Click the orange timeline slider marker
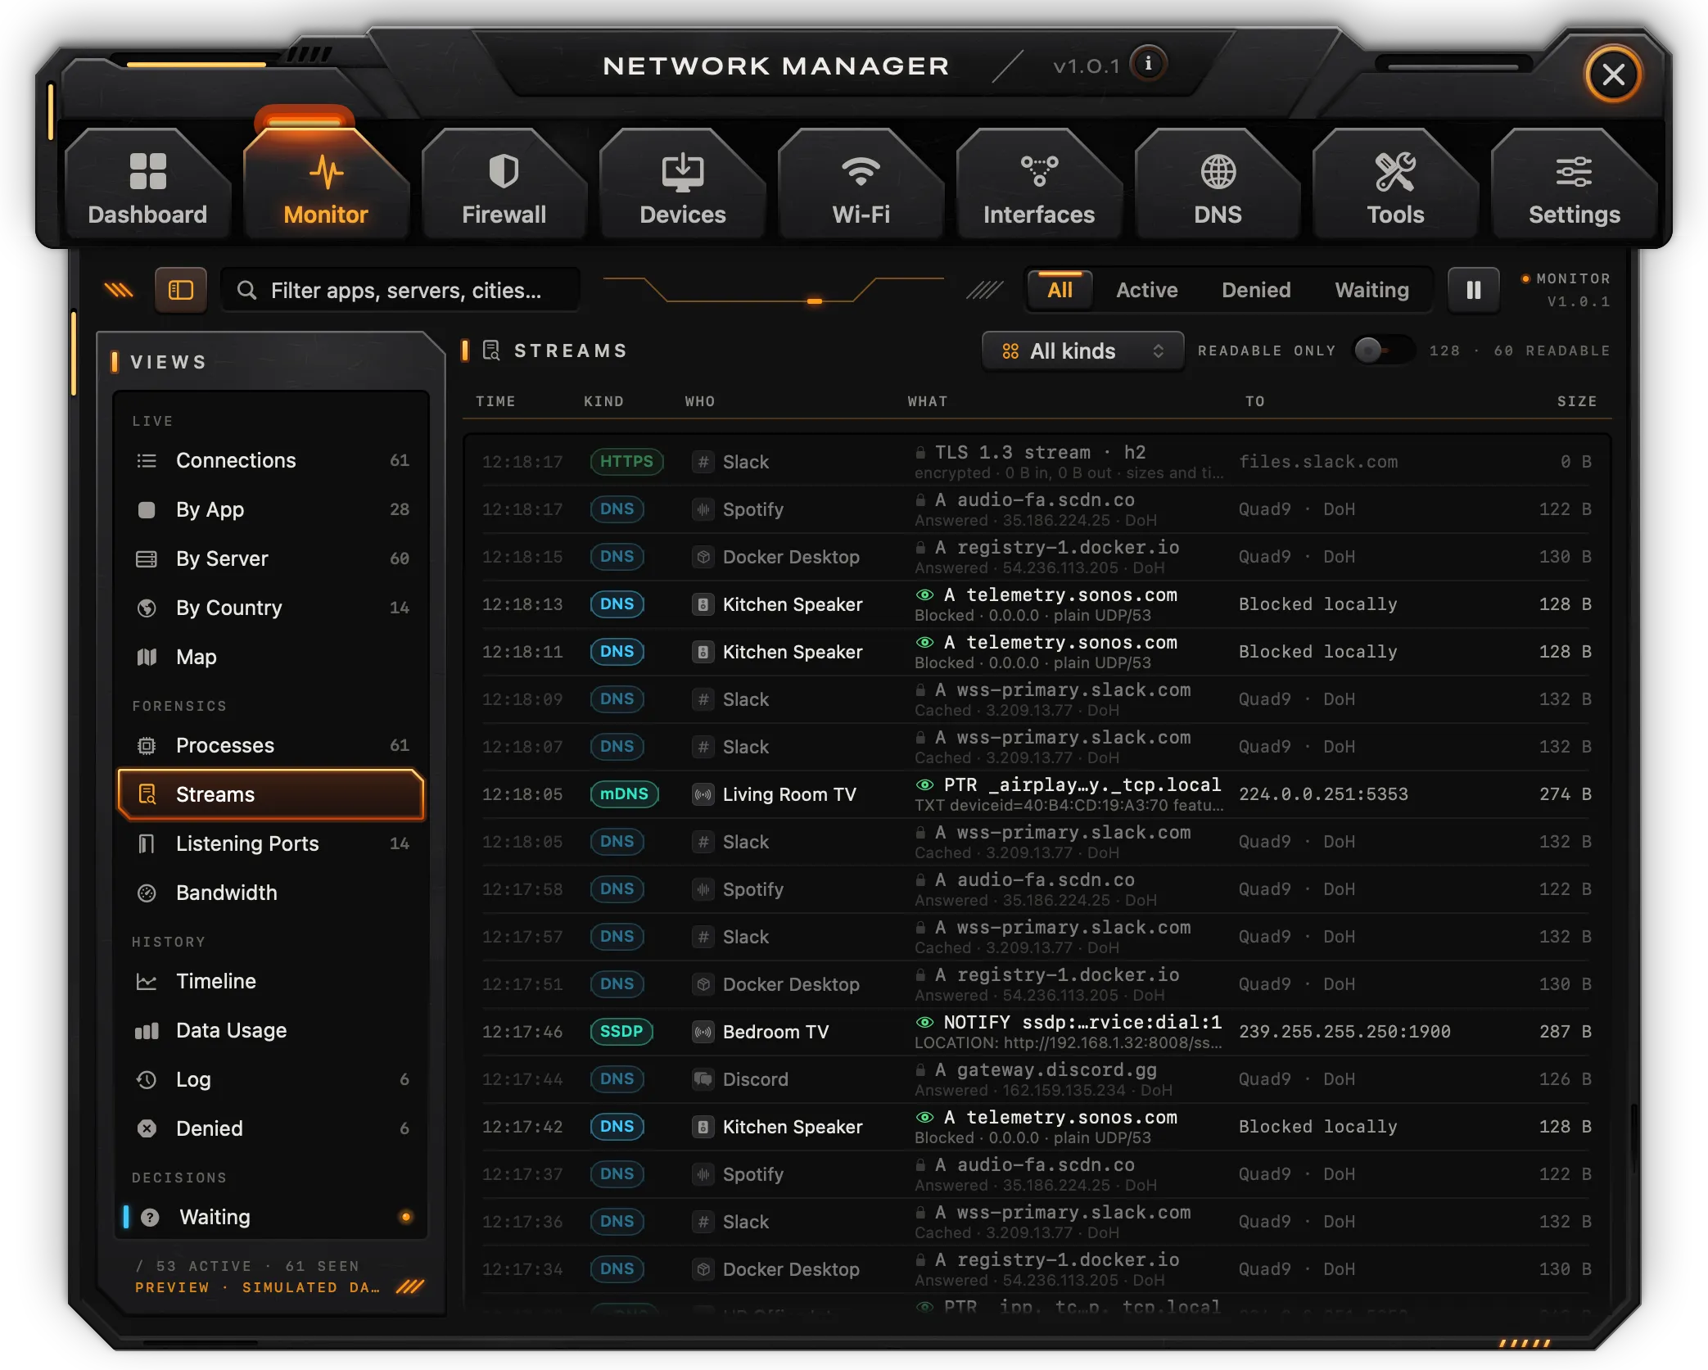This screenshot has height=1370, width=1708. click(814, 301)
